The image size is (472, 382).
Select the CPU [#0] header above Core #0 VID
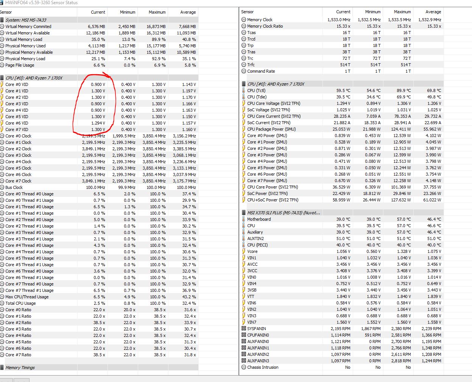[99, 78]
